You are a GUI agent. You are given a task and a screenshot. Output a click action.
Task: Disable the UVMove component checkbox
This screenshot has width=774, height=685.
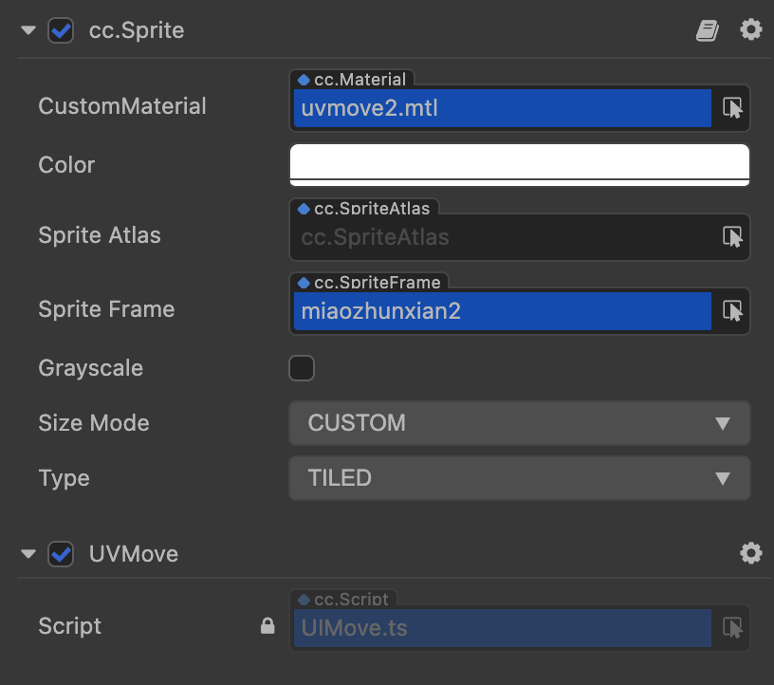61,553
